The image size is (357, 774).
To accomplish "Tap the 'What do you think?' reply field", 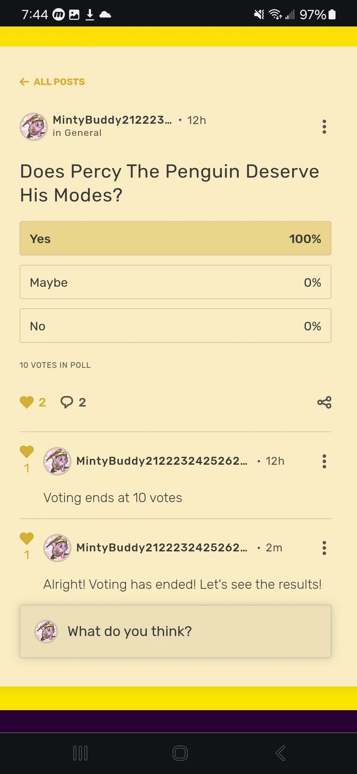I will point(175,631).
